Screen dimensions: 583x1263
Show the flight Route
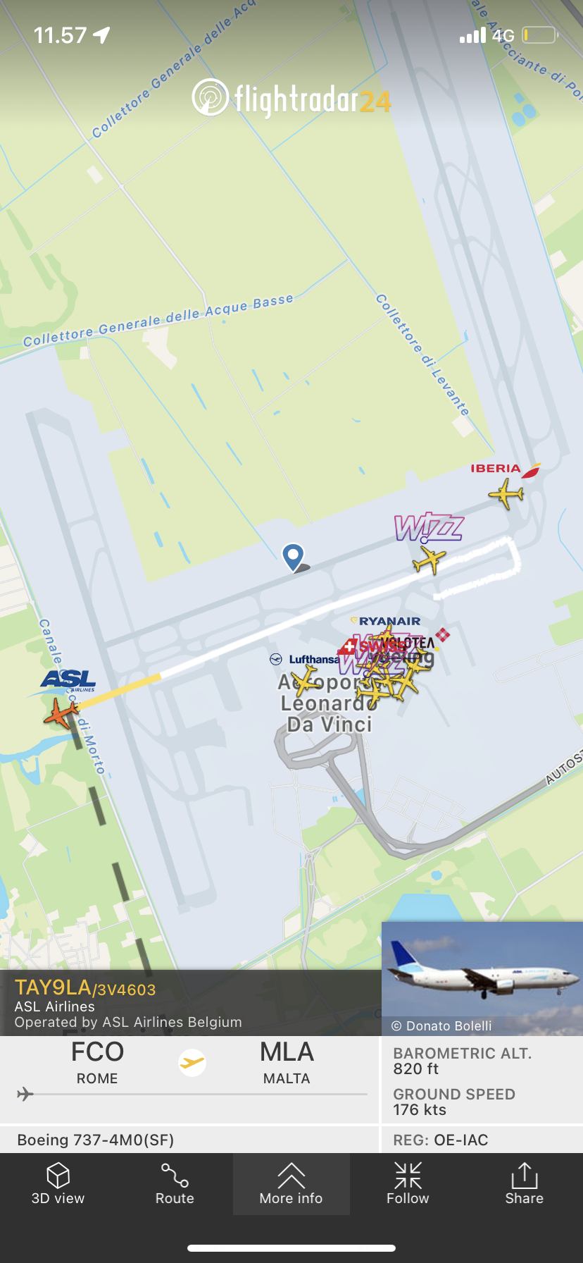[x=175, y=1175]
